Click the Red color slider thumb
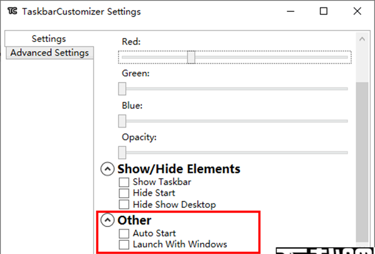Viewport: 375px width, 254px height. click(191, 57)
